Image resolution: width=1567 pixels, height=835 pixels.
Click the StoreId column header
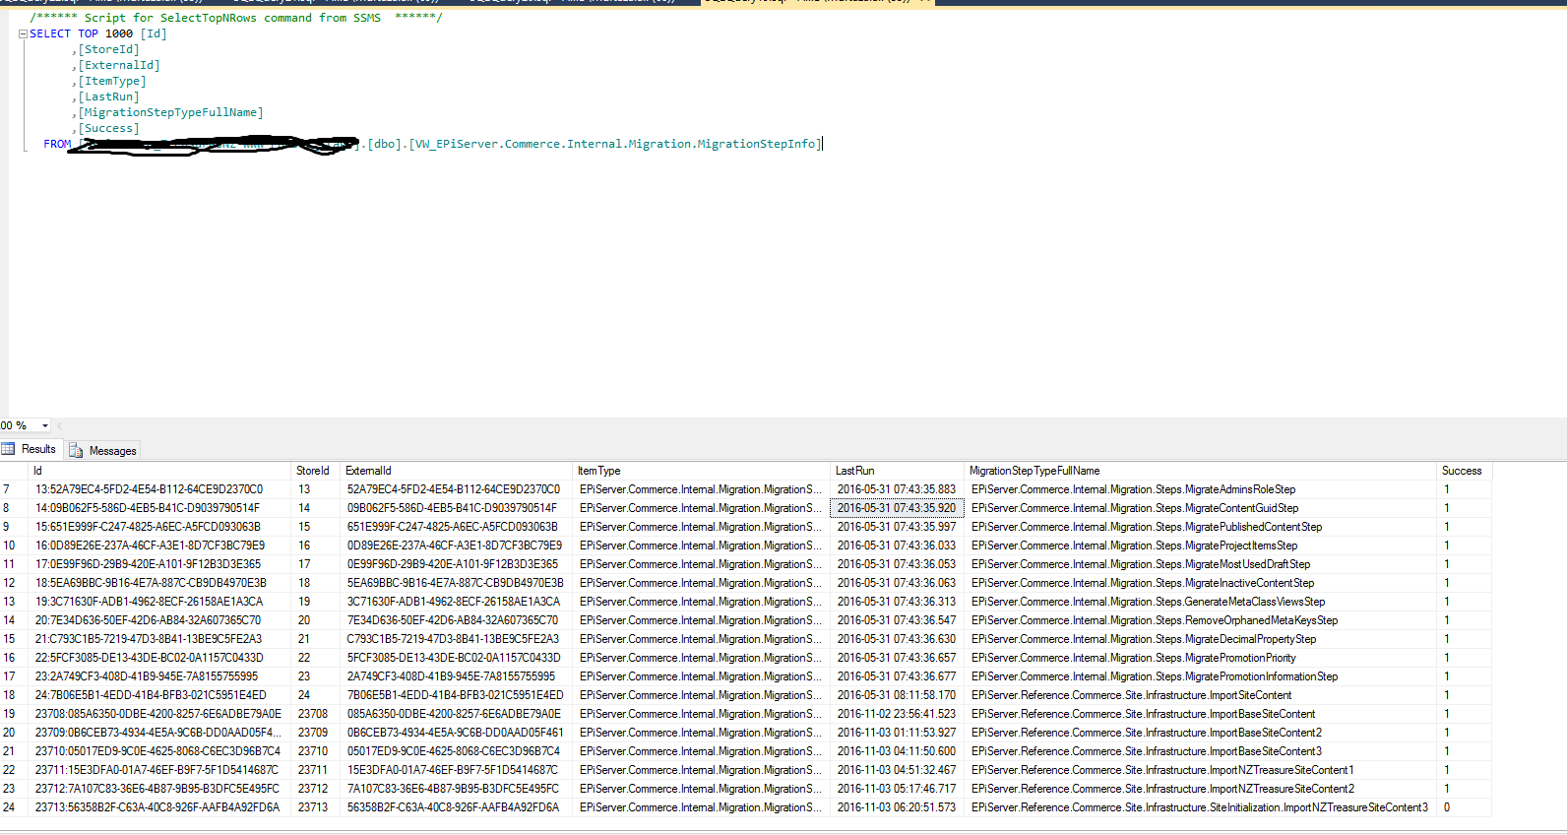316,471
